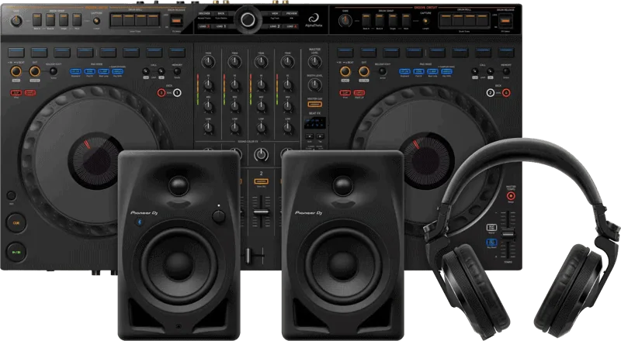
Task: Click the headphone jack on the left speaker
Action: [x=179, y=326]
